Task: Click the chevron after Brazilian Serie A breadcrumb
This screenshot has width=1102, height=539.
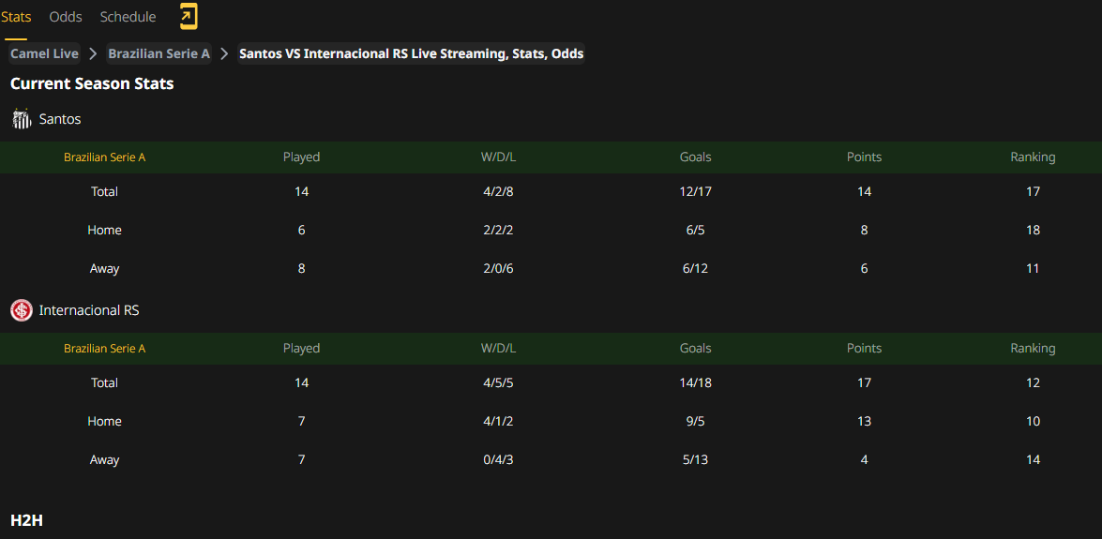Action: (x=224, y=54)
